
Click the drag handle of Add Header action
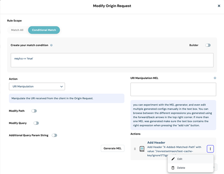(135, 149)
